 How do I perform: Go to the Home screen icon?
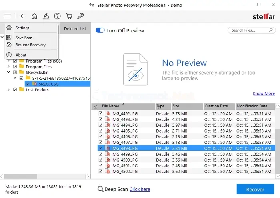coord(34,16)
